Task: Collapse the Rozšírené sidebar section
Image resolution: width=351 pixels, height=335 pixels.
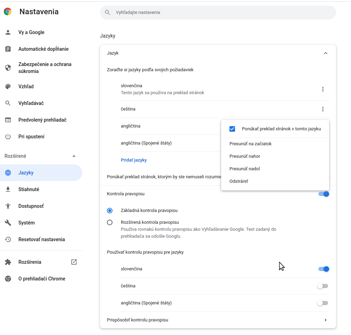Action: pyautogui.click(x=74, y=156)
